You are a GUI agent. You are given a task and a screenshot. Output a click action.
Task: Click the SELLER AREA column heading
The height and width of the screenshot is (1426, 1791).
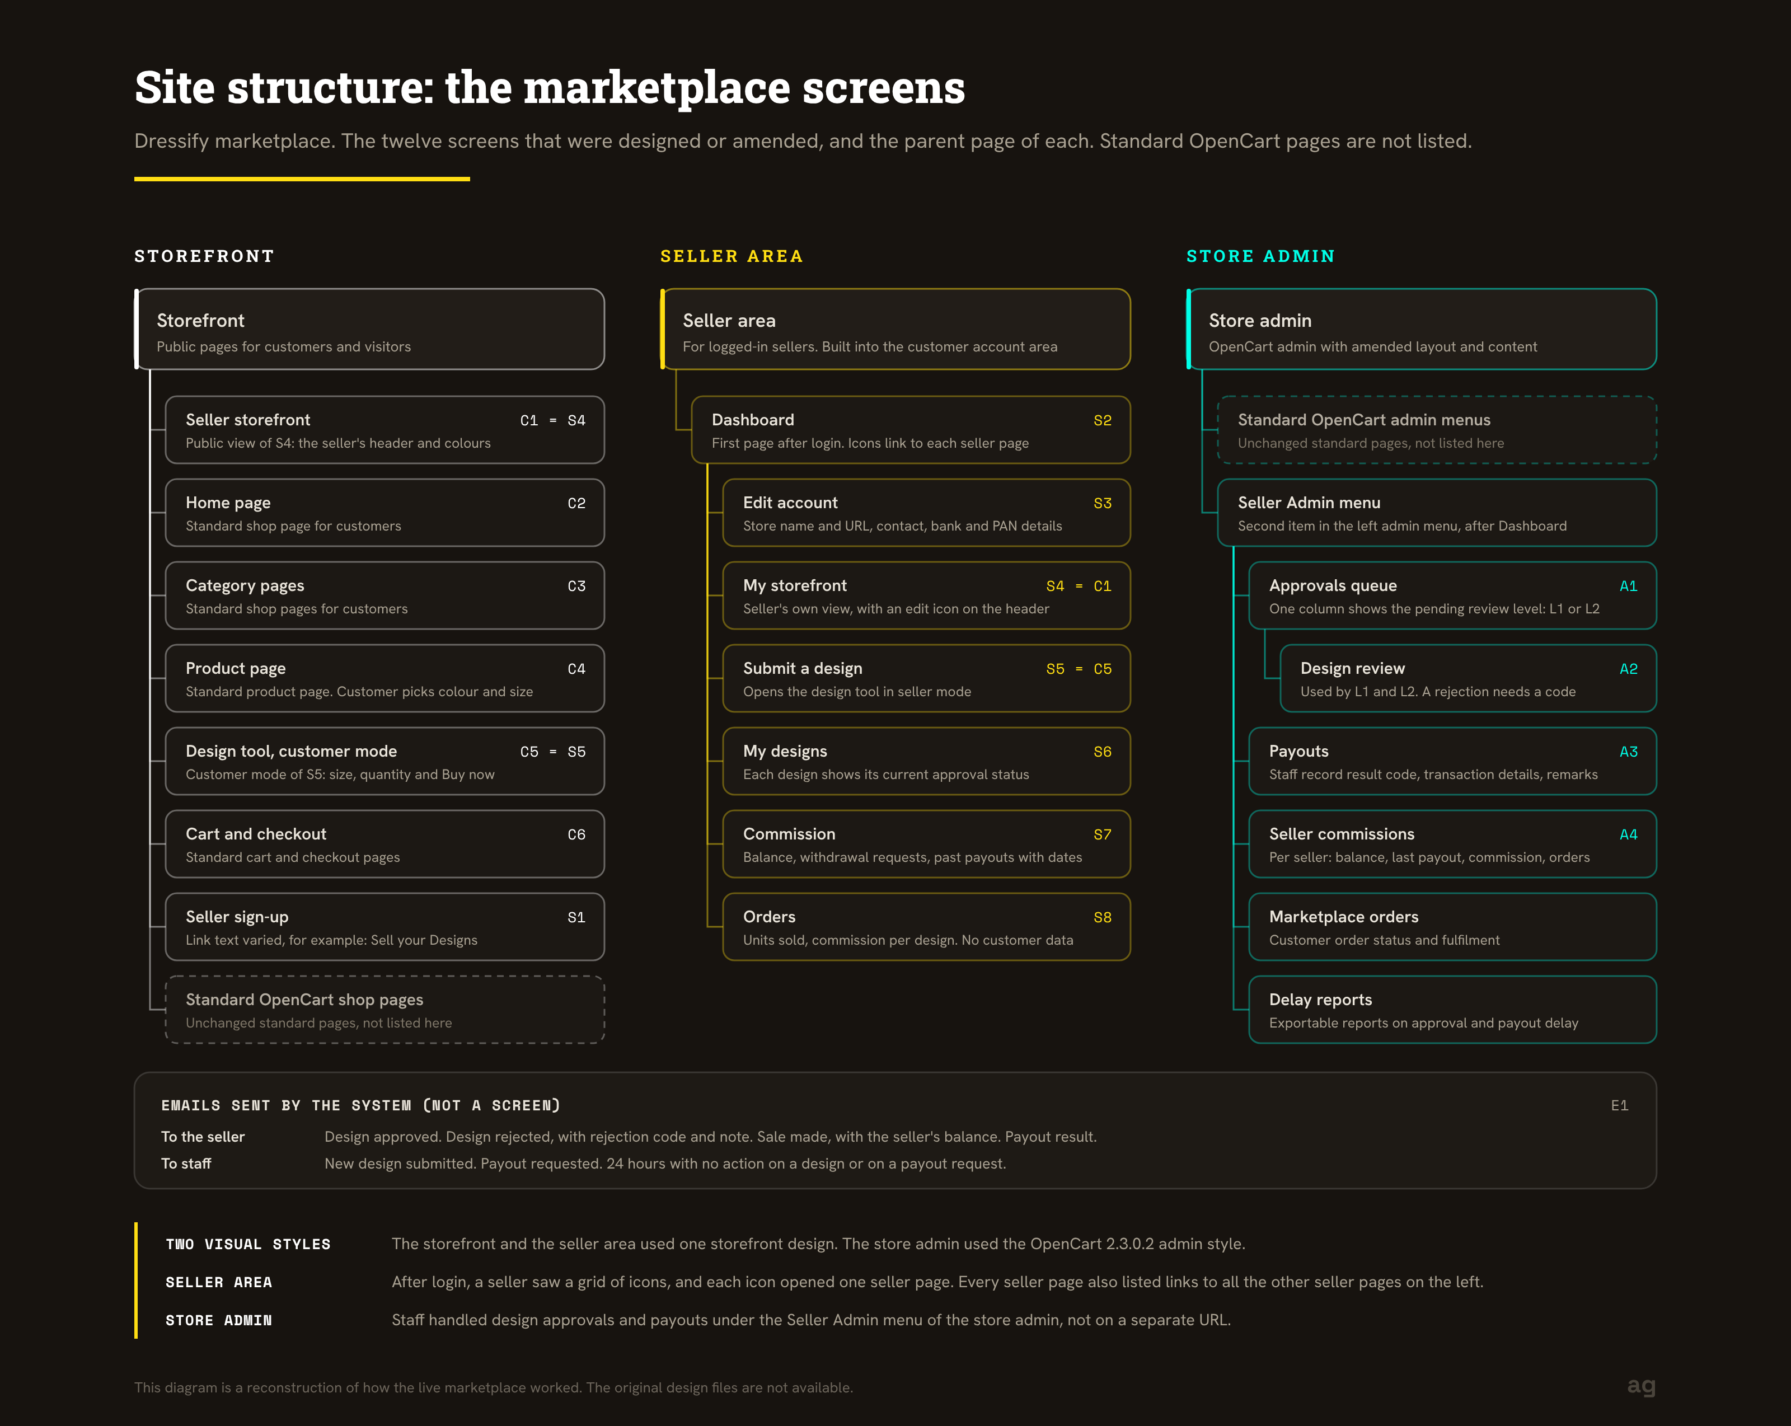(x=732, y=256)
